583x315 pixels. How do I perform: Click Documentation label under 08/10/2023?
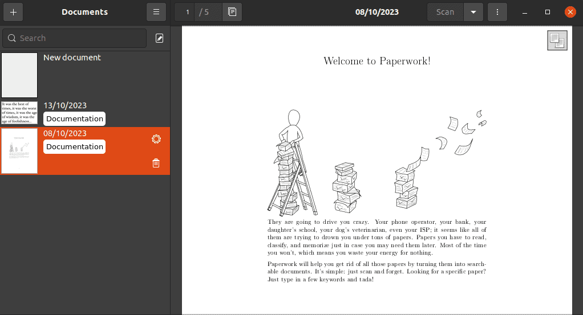(74, 147)
